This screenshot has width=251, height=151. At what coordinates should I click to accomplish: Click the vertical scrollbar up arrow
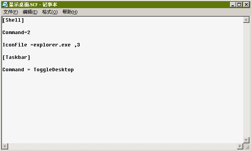click(x=246, y=20)
